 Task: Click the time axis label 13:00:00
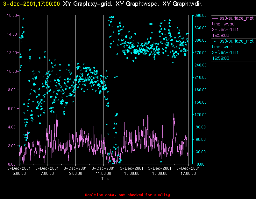pyautogui.click(x=132, y=174)
